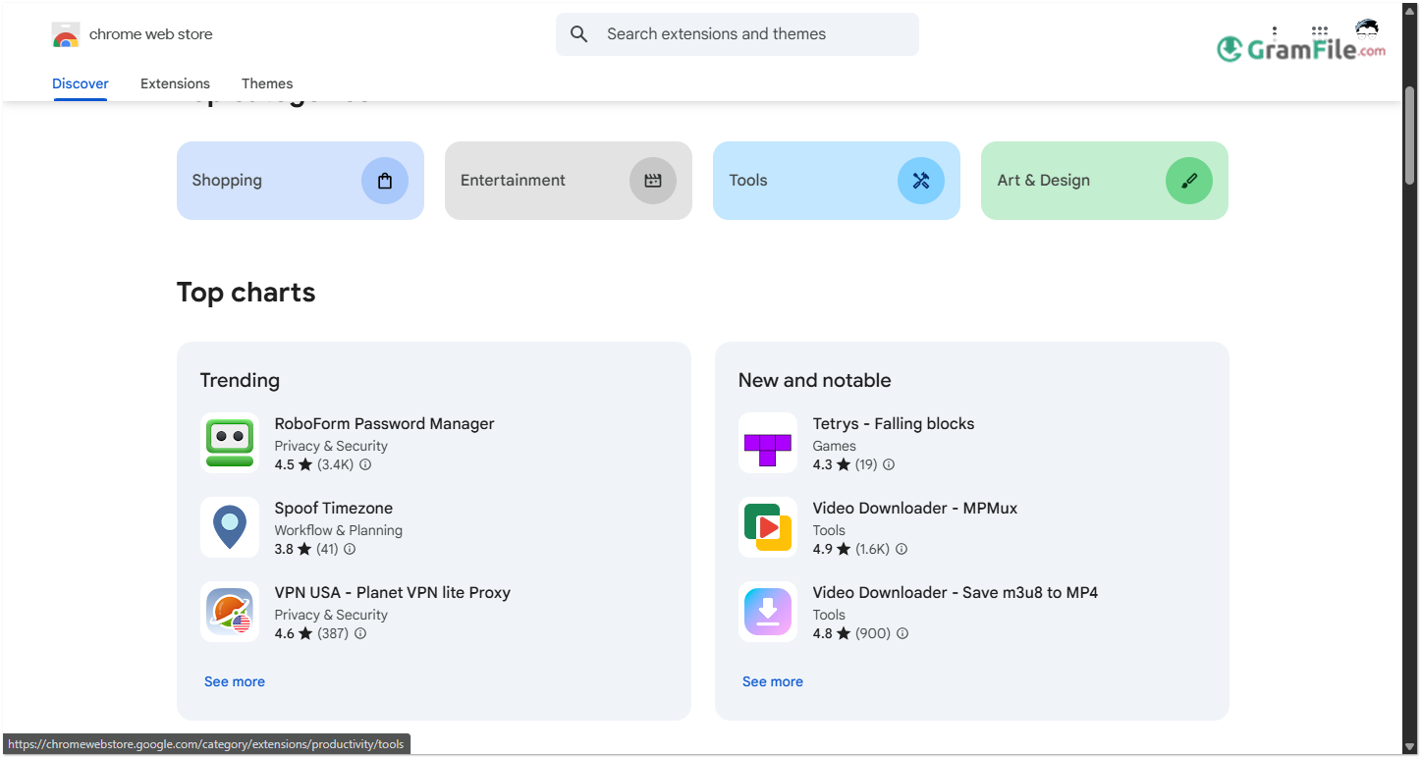Open the Google apps grid icon
The image size is (1421, 758).
tap(1320, 31)
